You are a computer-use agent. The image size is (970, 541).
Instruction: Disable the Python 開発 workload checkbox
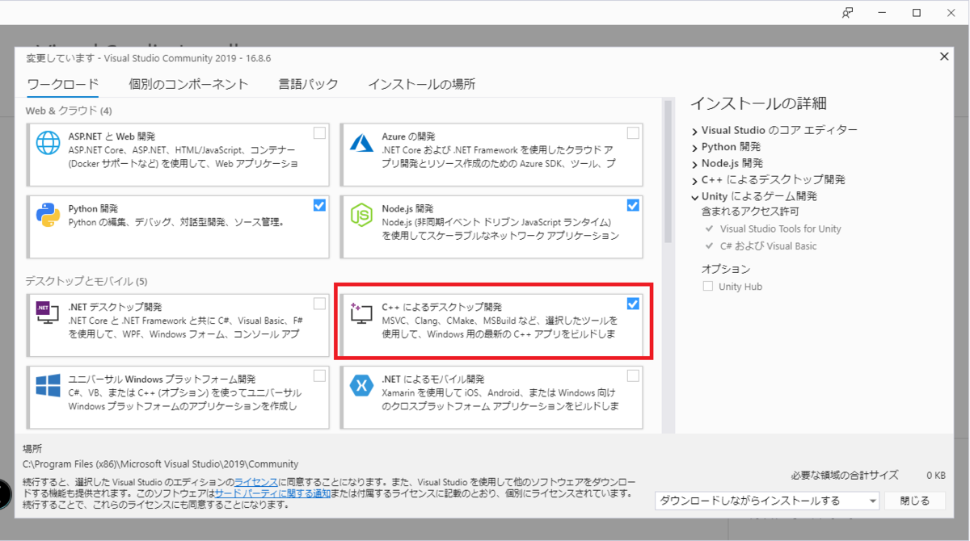pos(319,205)
